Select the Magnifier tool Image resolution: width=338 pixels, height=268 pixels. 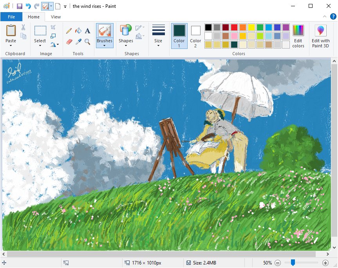tap(87, 41)
